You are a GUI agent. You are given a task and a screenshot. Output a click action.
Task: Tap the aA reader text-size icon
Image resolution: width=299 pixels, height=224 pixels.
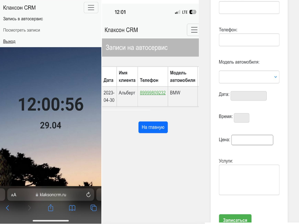tap(14, 195)
